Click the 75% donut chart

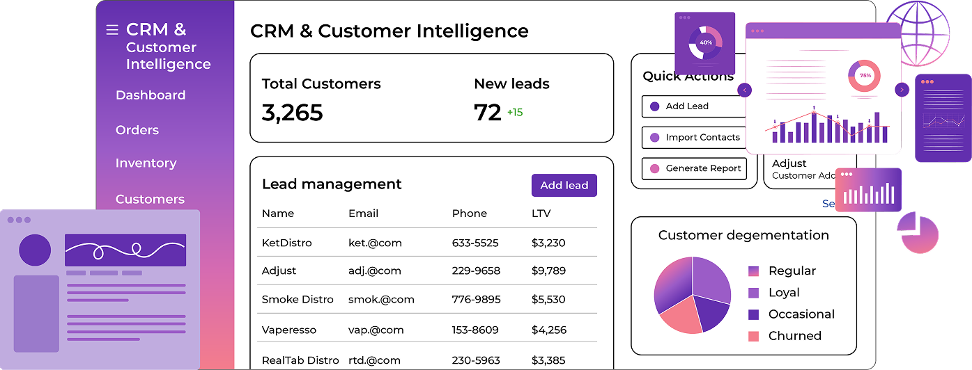coord(864,75)
